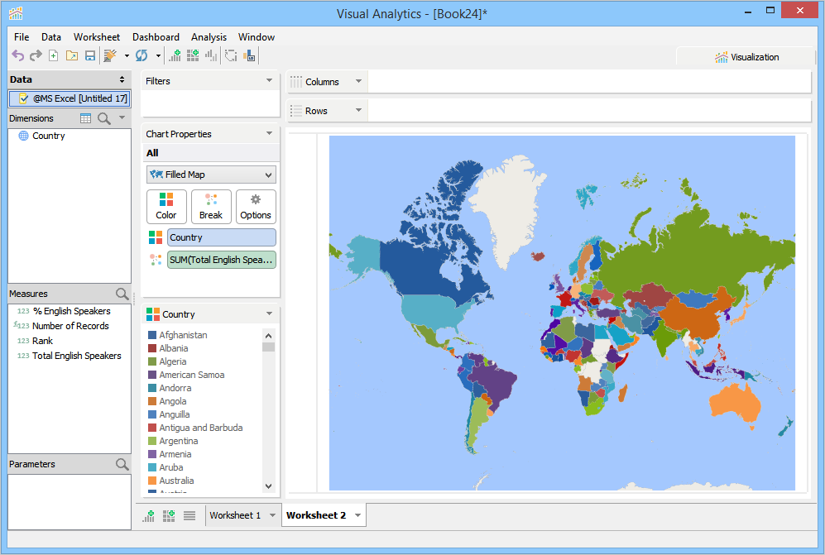Search parameters with magnifier icon
Screen dimensions: 825x555
tap(122, 464)
